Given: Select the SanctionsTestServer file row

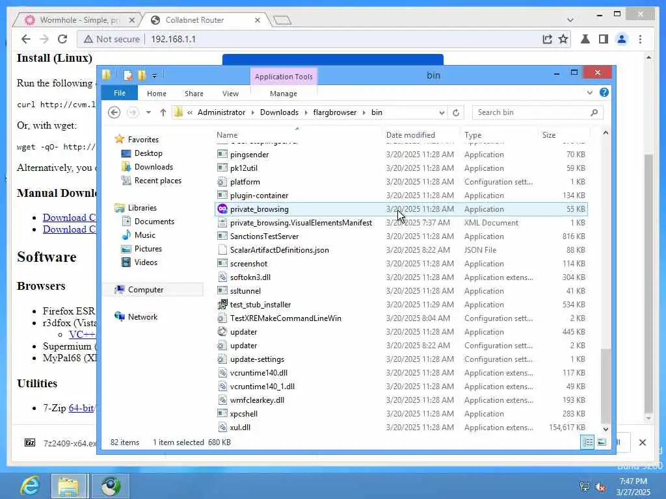Looking at the screenshot, I should coord(401,237).
